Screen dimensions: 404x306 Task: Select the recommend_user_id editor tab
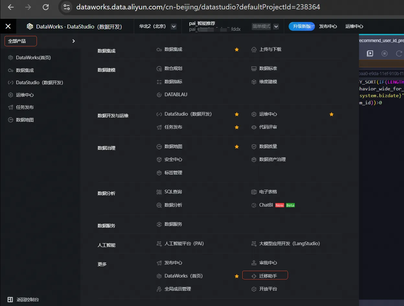tap(381, 40)
